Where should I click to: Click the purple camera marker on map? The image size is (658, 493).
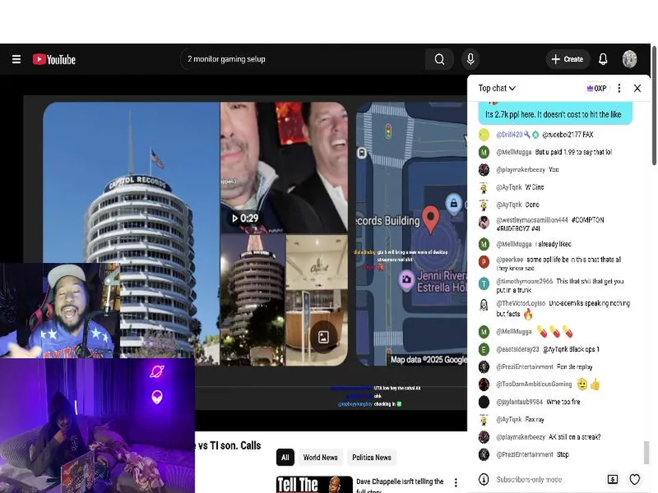coord(406,279)
